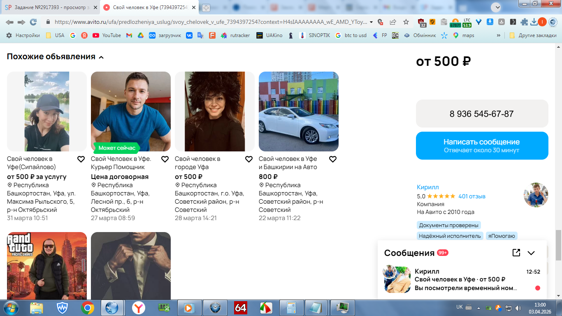Collapse the Сообщения panel chevron
Image resolution: width=562 pixels, height=316 pixels.
click(531, 253)
